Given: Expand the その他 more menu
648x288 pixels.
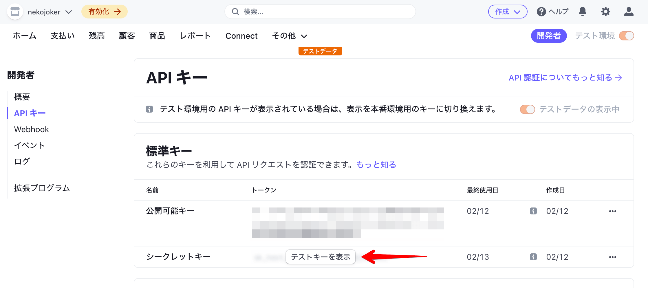Looking at the screenshot, I should (290, 36).
